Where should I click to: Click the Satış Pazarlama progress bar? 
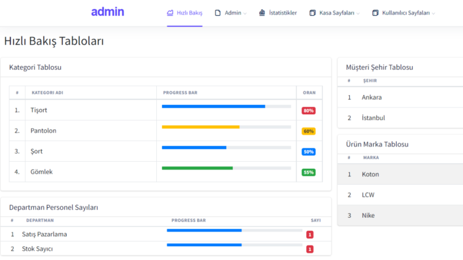coord(234,230)
